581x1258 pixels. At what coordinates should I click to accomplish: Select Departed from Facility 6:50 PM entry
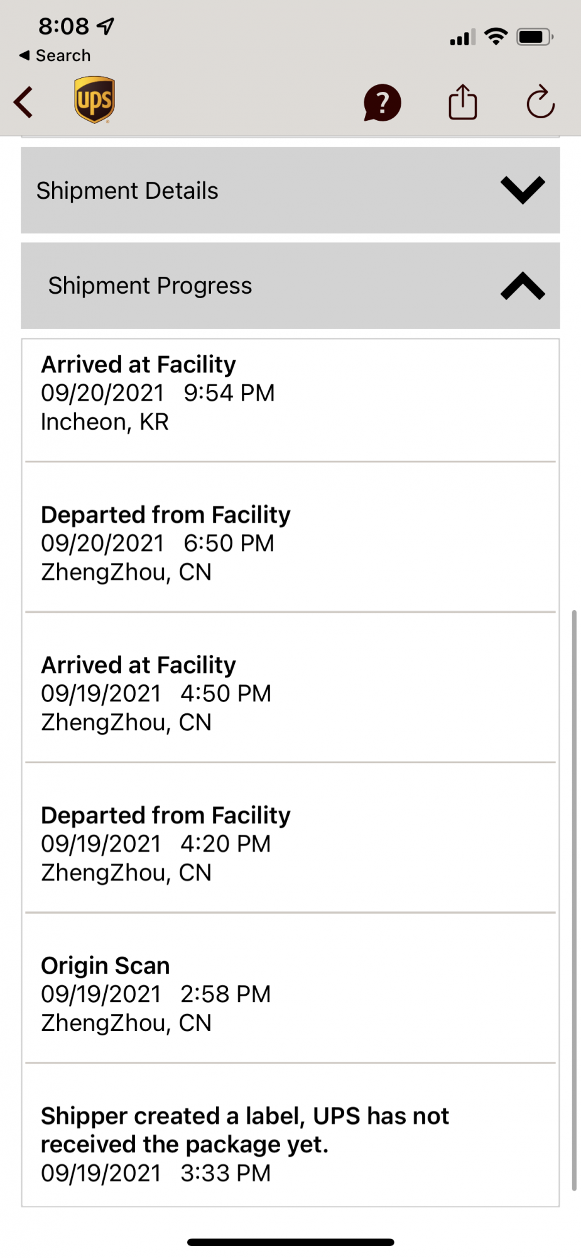pos(290,537)
